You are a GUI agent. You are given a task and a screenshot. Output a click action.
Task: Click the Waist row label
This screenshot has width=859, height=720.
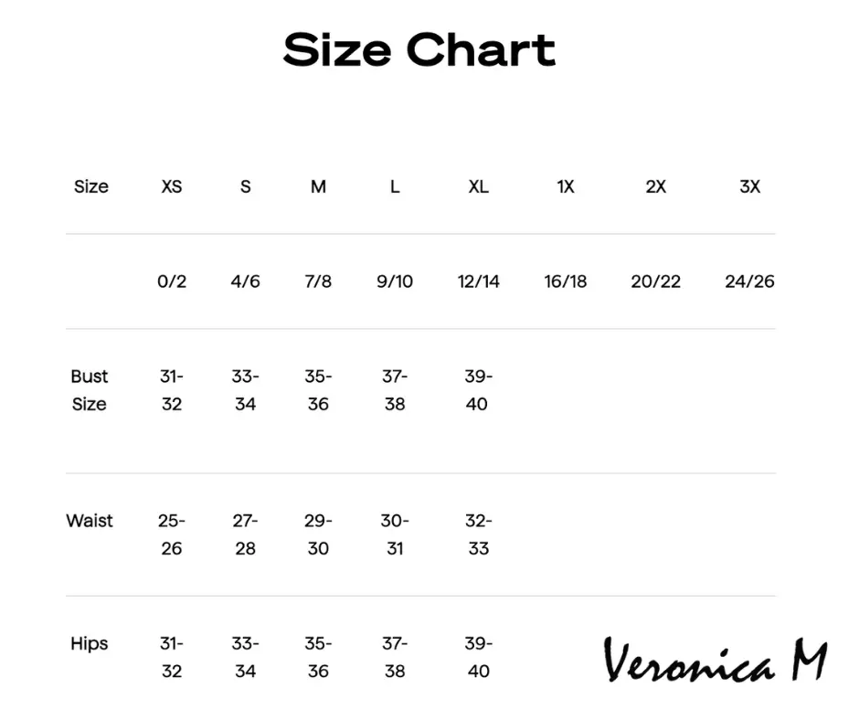(x=90, y=521)
